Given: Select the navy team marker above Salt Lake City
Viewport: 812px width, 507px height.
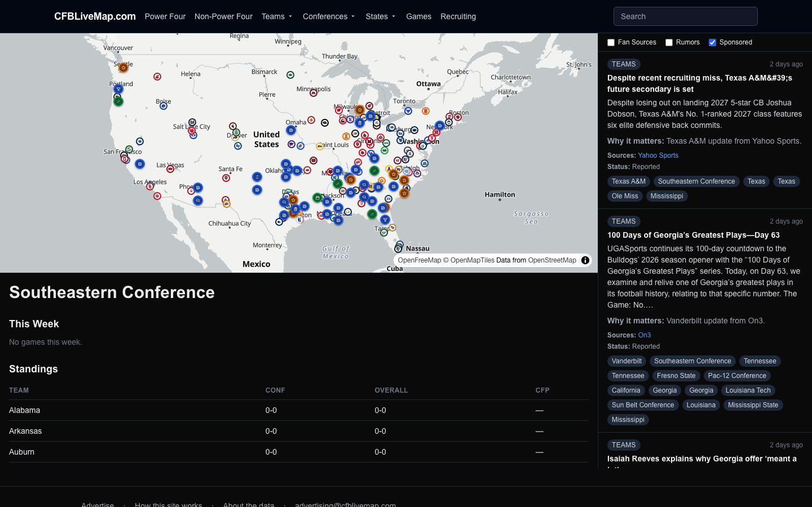Looking at the screenshot, I should click(192, 122).
